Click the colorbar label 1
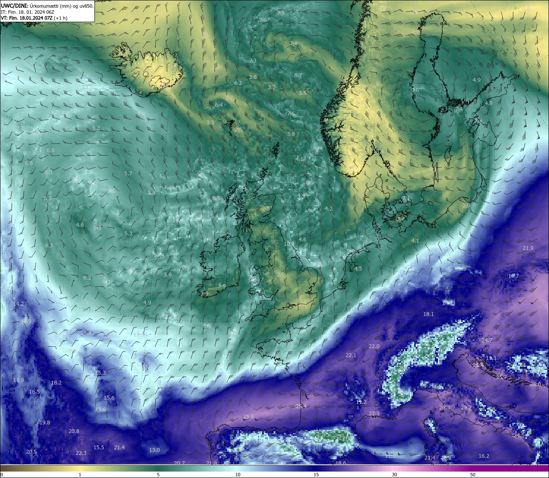The height and width of the screenshot is (478, 549). click(80, 475)
